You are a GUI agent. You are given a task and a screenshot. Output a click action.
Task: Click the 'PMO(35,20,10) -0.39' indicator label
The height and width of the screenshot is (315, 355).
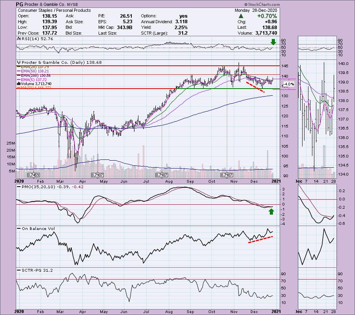click(x=46, y=187)
